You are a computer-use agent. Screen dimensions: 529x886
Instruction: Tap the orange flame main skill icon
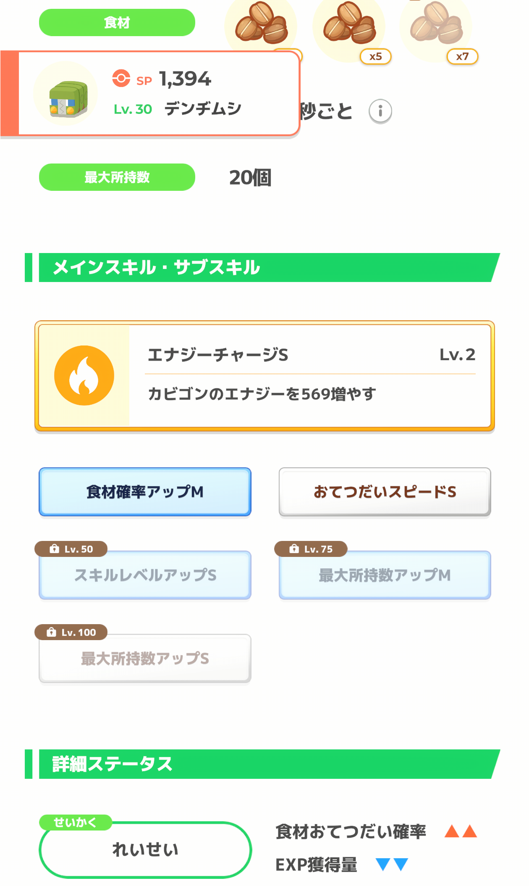click(84, 375)
